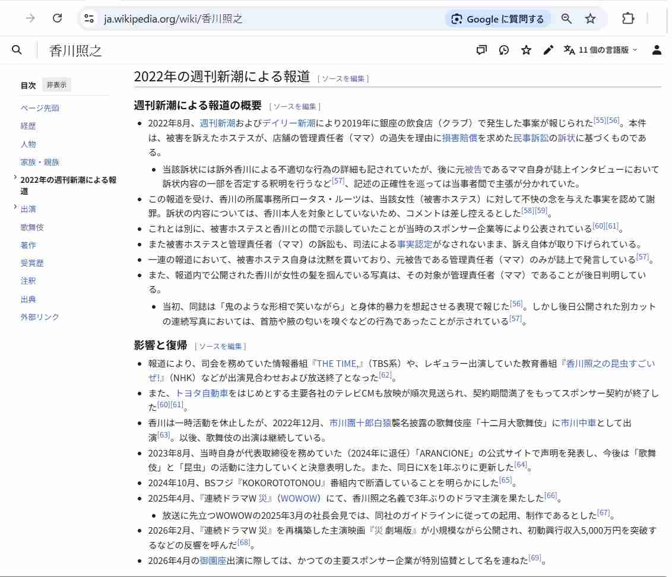Viewport: 672px width, 577px height.
Task: Open the 災 劇場版 film link
Action: point(392,531)
